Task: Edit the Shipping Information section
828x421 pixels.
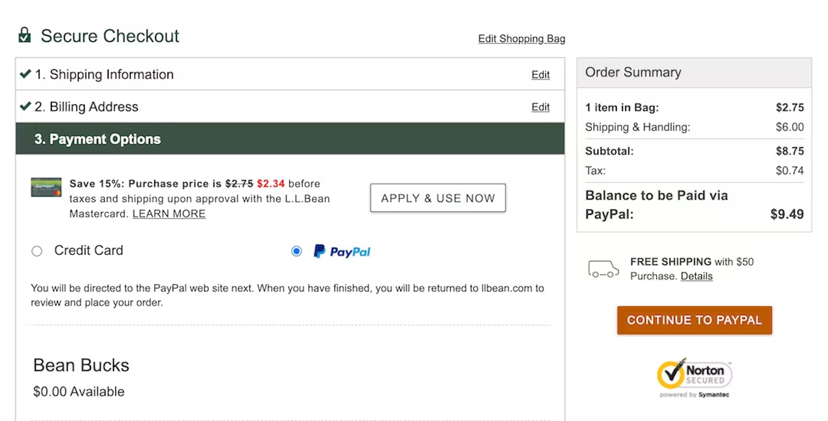Action: [x=540, y=75]
